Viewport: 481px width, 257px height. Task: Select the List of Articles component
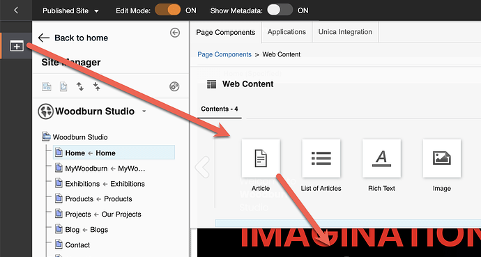[x=321, y=158]
